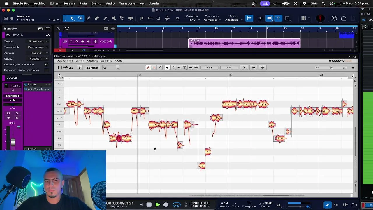
Task: Solo track 25 VOZ in track list
Action: tap(77, 41)
